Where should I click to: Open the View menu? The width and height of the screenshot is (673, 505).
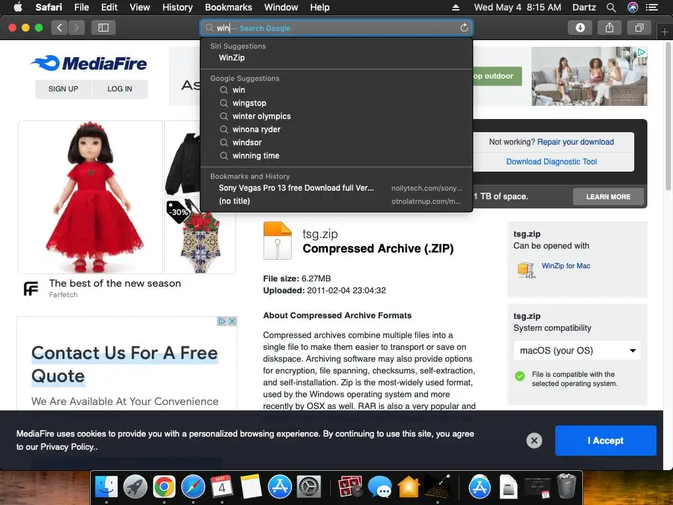140,7
